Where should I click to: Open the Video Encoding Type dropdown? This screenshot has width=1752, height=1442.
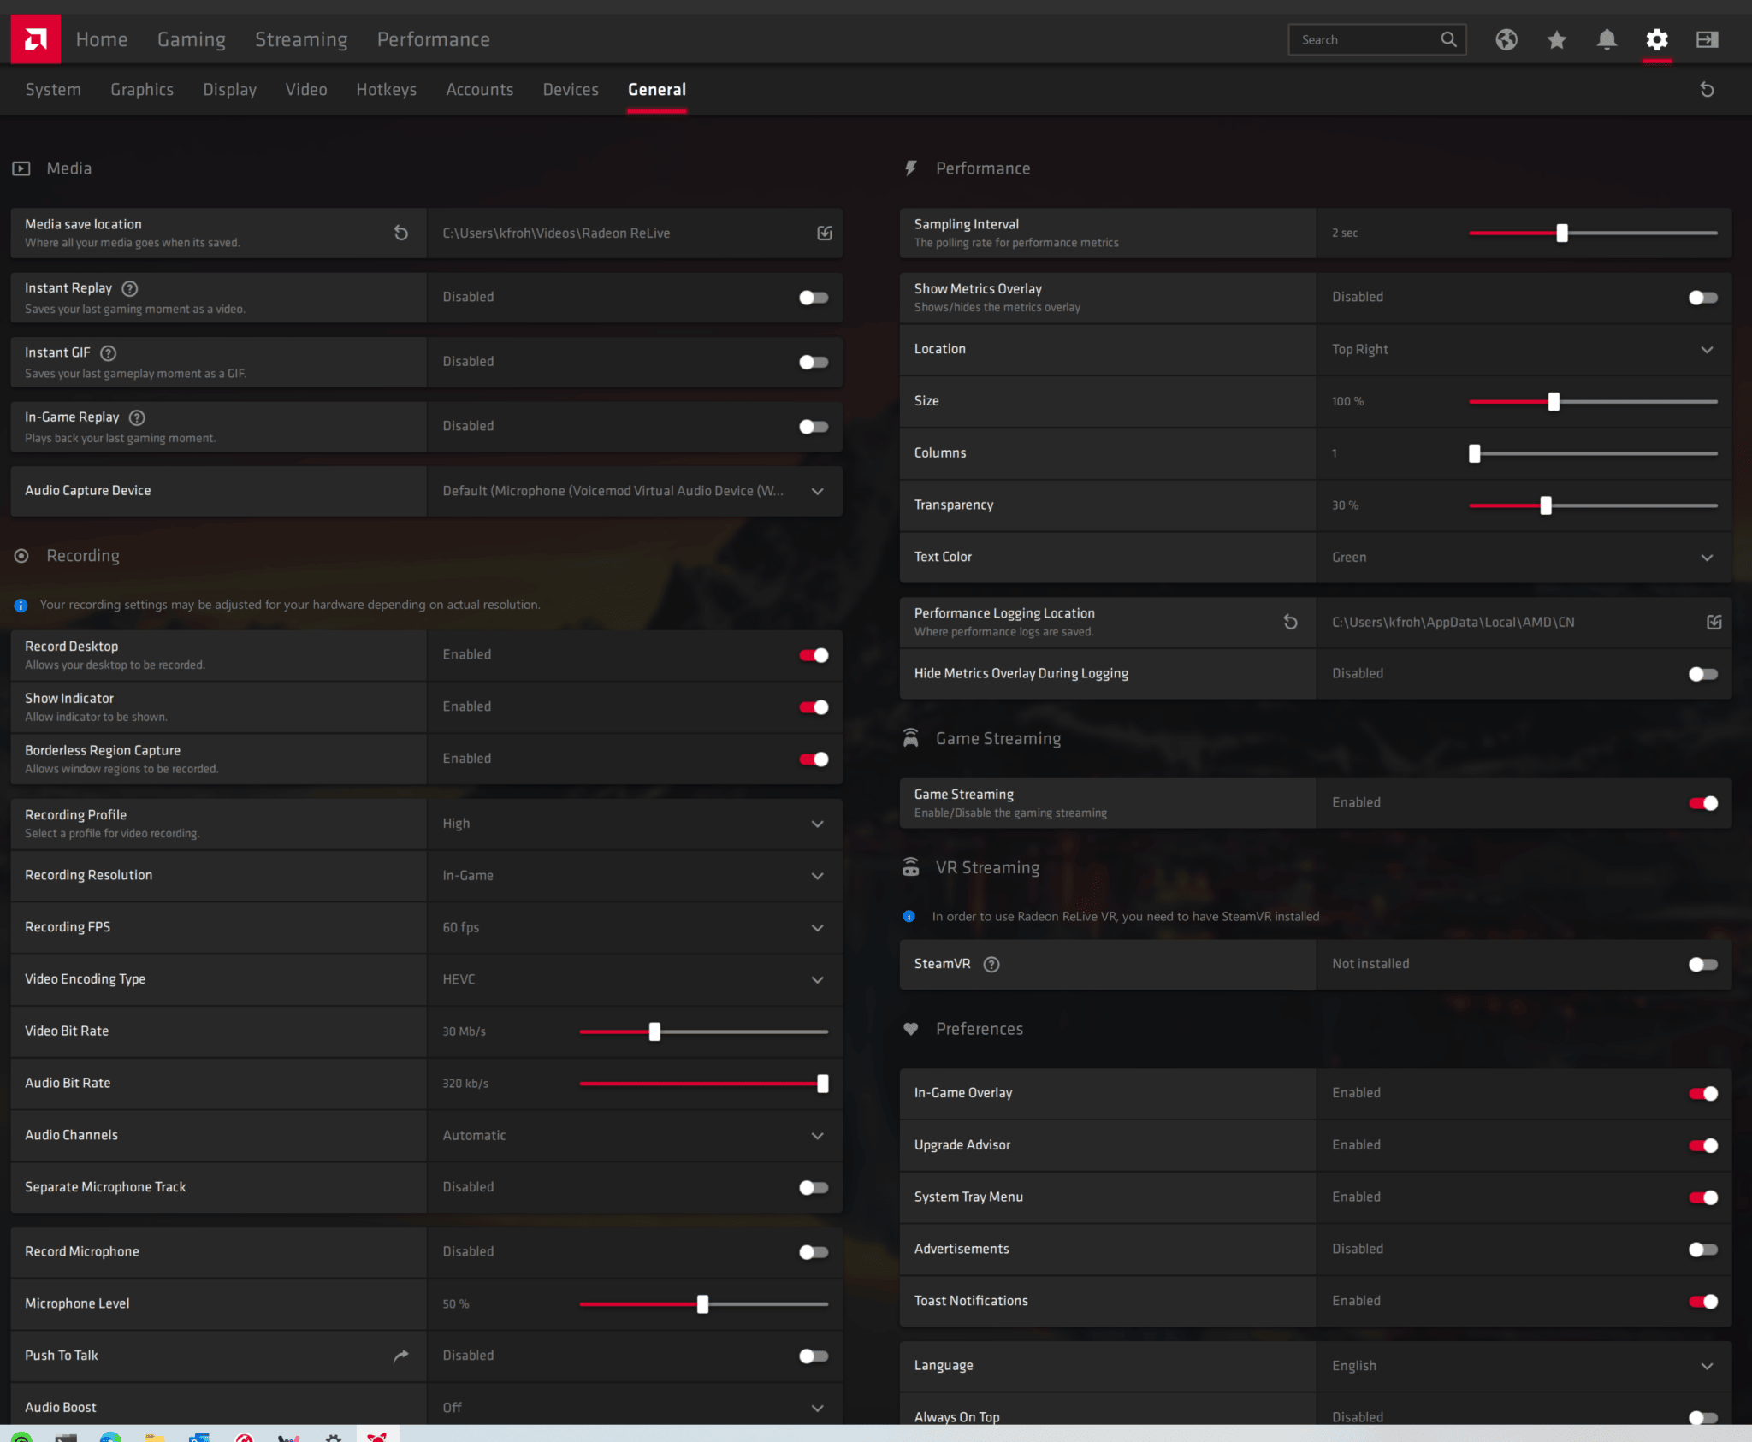coord(817,979)
